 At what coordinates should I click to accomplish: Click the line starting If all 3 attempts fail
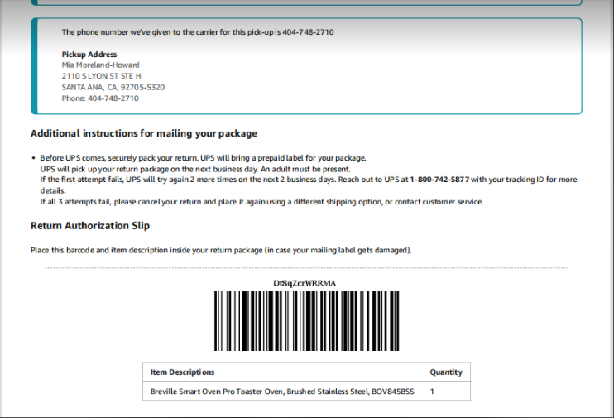[x=261, y=202]
